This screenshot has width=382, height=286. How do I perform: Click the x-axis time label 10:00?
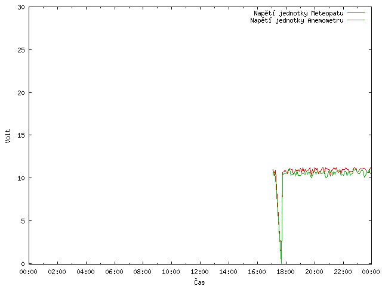click(x=171, y=272)
